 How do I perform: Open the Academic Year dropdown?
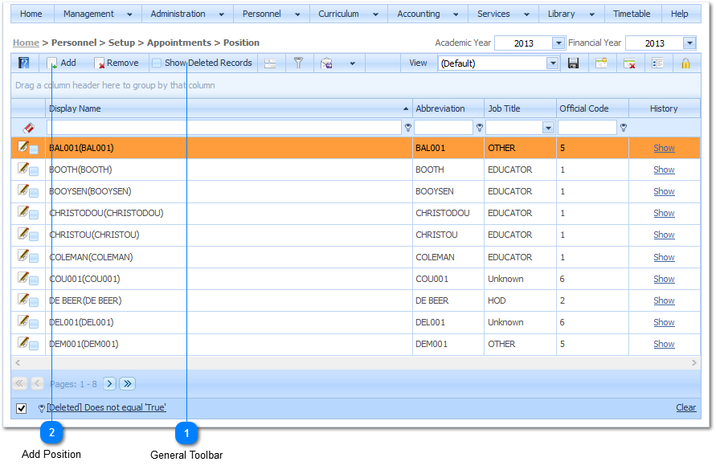point(558,43)
